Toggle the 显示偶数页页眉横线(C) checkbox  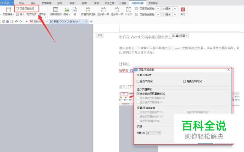coord(138,98)
